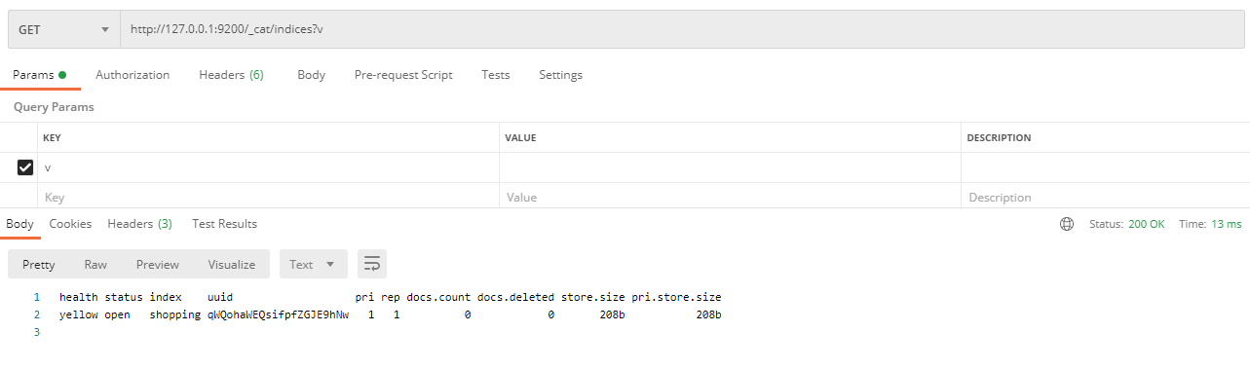Open the Pre-request Script tab

click(403, 75)
